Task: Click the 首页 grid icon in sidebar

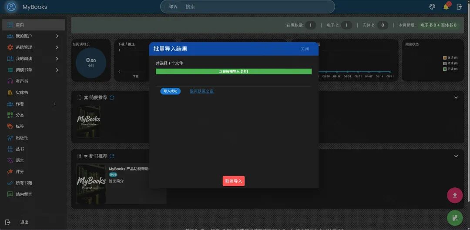Action: [x=10, y=24]
